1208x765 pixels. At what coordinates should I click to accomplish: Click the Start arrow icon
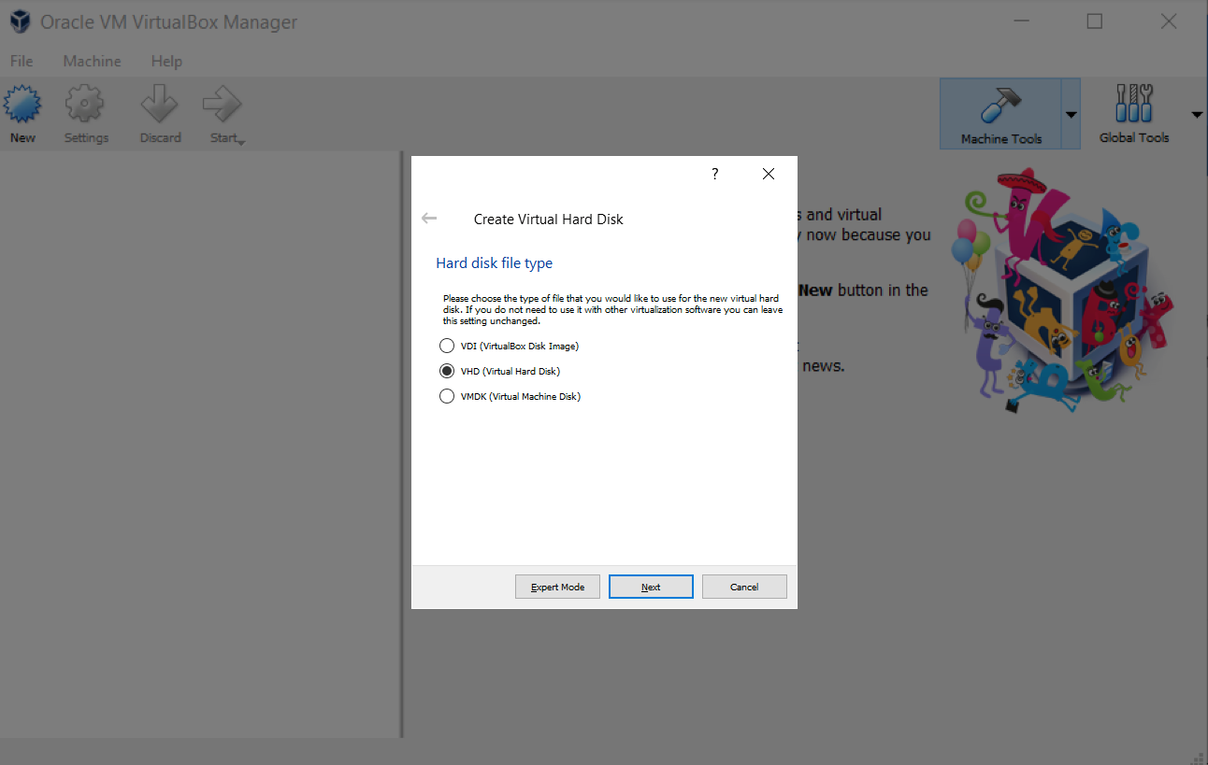pos(223,104)
